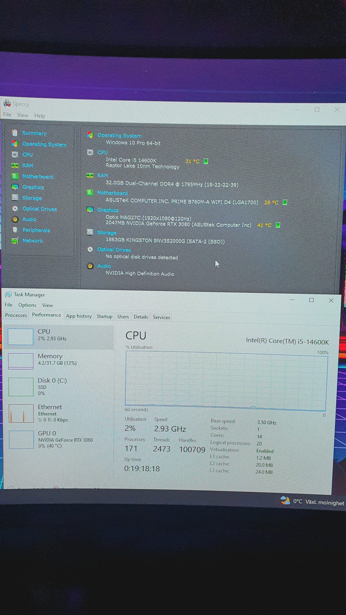Image resolution: width=346 pixels, height=615 pixels.
Task: Click Windows flag icon beside Operating System heading
Action: click(x=90, y=135)
